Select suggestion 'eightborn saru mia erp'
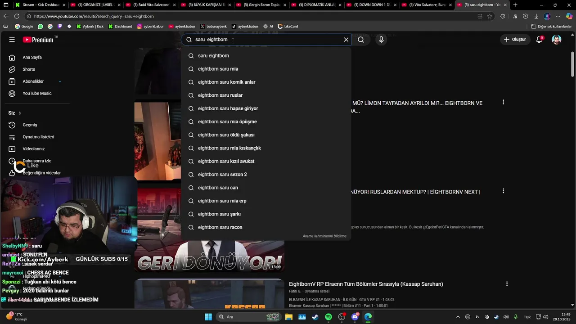The height and width of the screenshot is (324, 576). click(266, 201)
